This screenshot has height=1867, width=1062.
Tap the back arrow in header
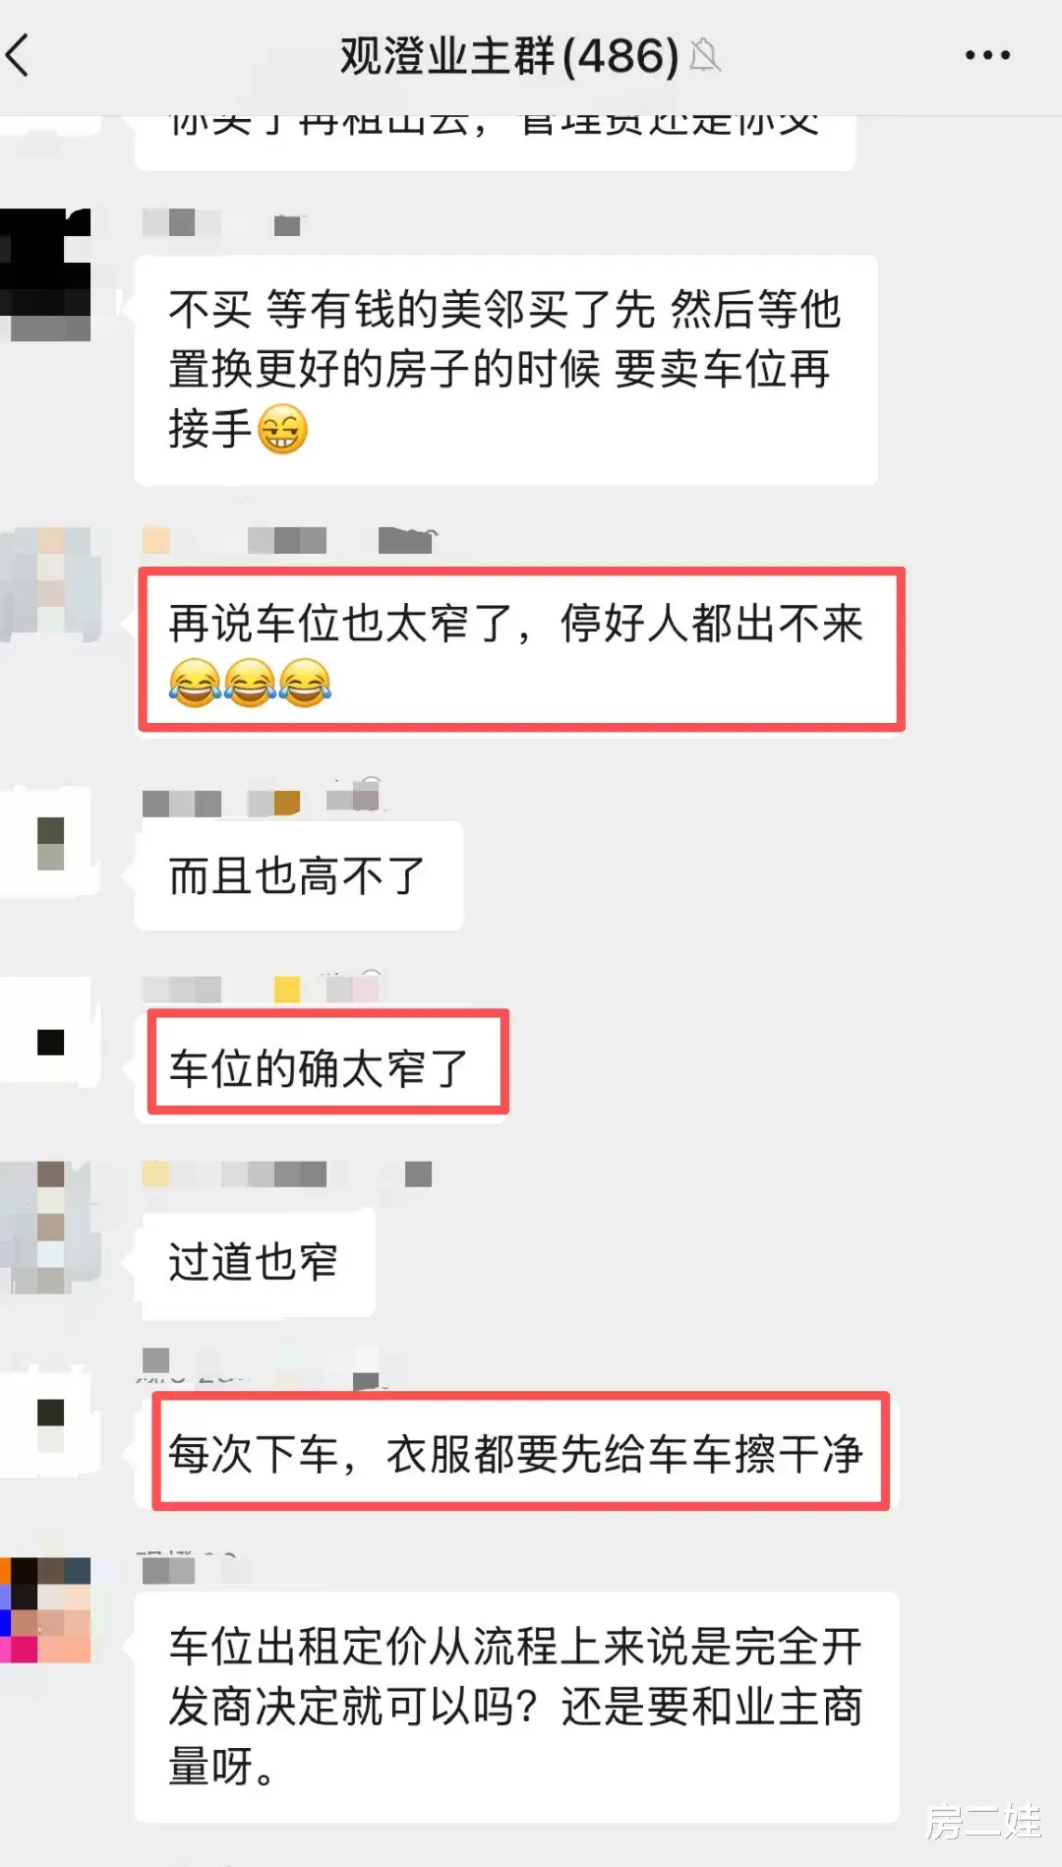tap(19, 55)
